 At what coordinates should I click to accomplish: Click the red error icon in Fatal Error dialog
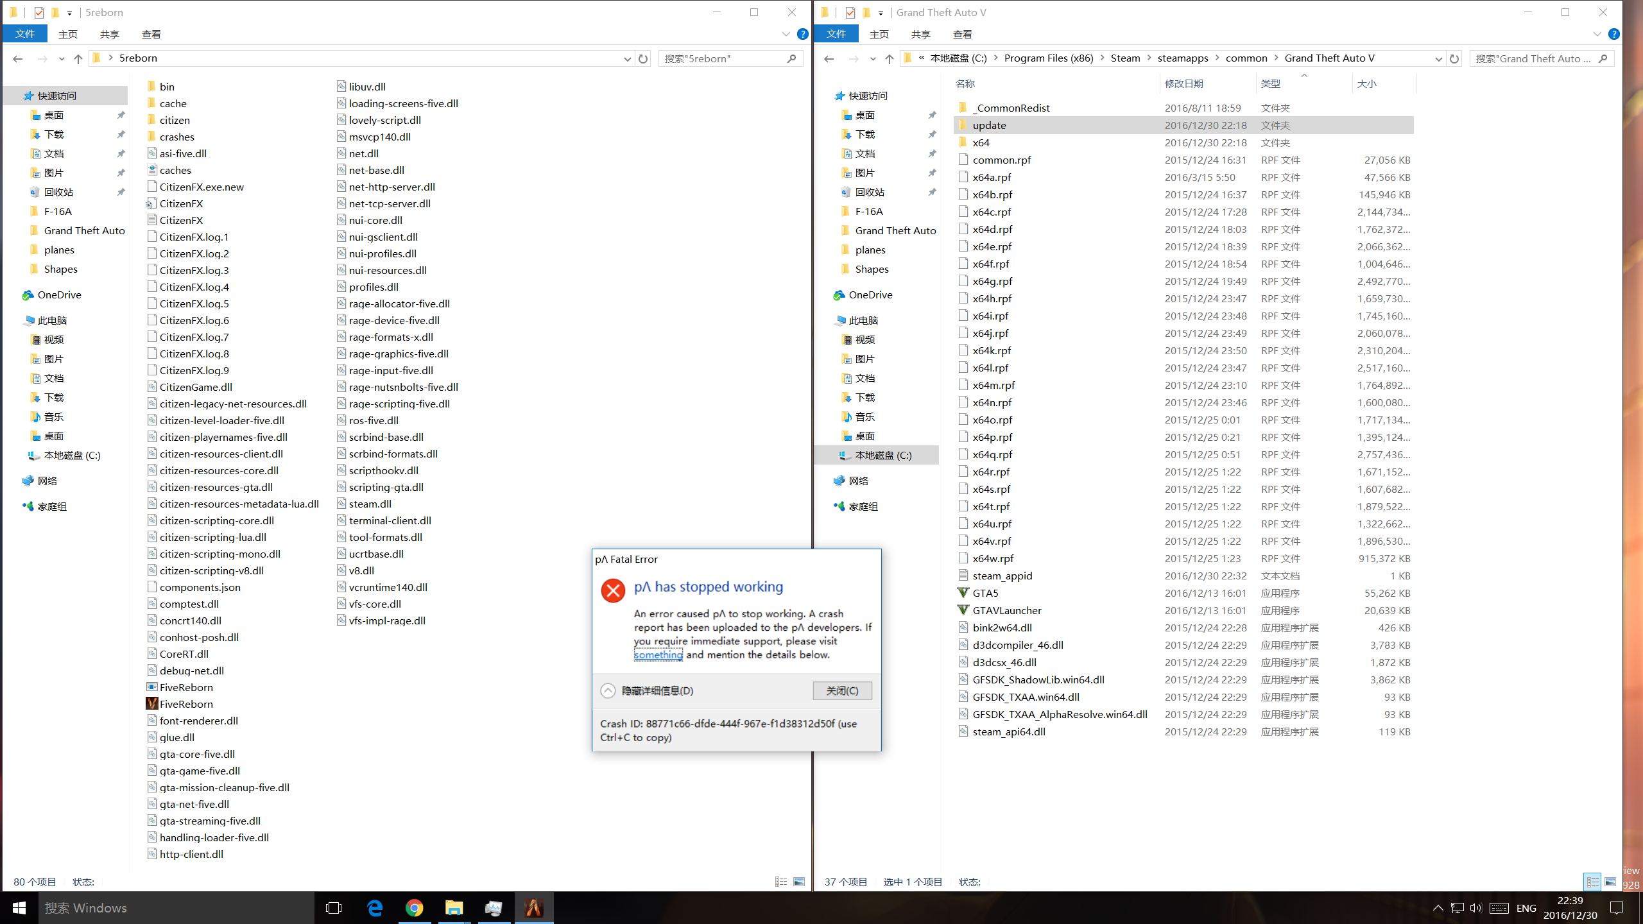pyautogui.click(x=613, y=590)
